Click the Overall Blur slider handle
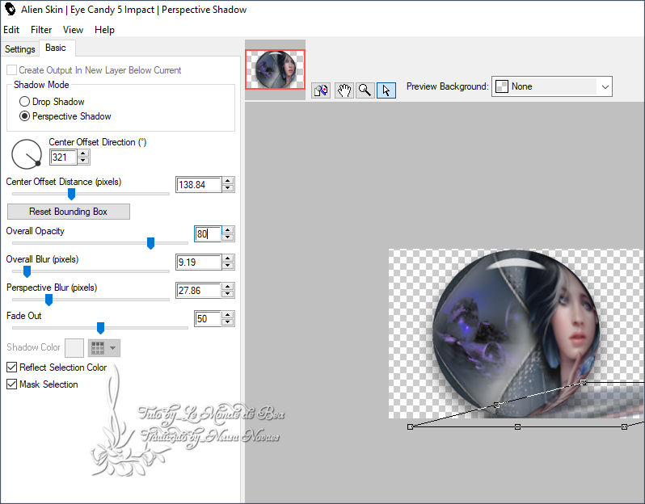This screenshot has height=504, width=645. [x=27, y=271]
